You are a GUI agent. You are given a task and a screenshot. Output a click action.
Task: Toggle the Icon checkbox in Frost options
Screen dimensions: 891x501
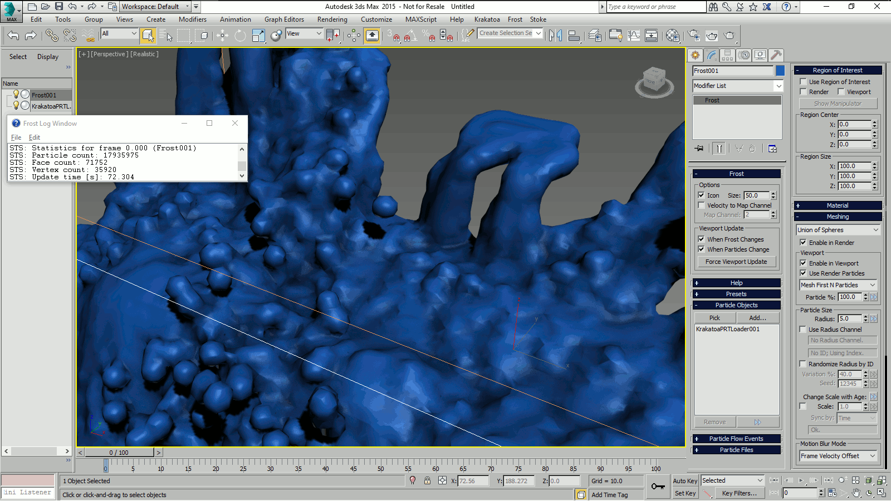point(701,195)
